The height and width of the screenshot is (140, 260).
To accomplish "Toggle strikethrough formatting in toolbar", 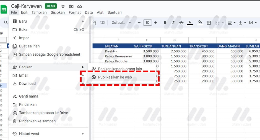I will (181, 23).
